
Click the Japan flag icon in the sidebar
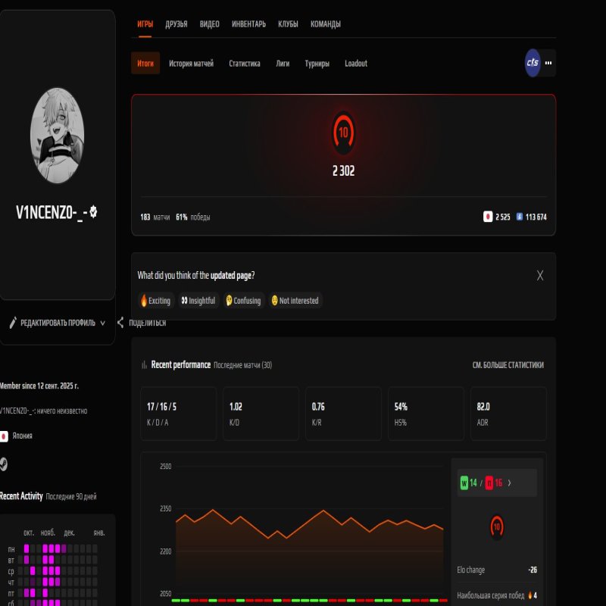pyautogui.click(x=4, y=436)
